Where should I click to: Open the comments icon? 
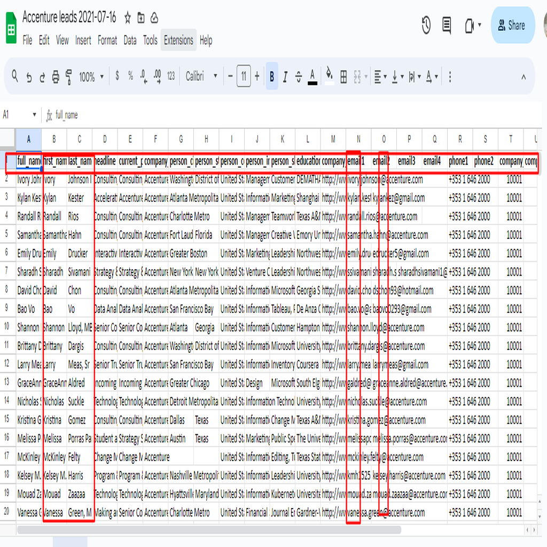[447, 25]
